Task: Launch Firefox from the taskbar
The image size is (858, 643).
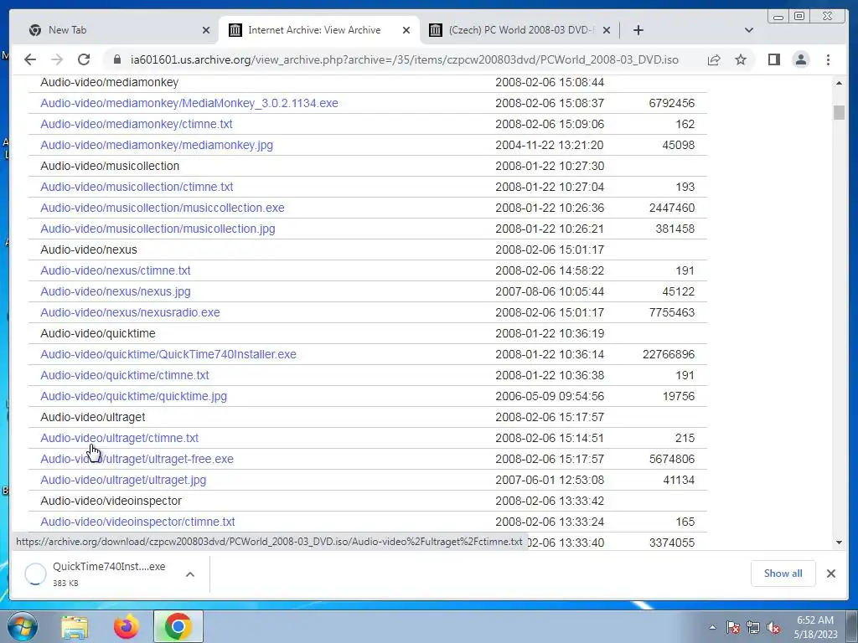Action: 126,627
